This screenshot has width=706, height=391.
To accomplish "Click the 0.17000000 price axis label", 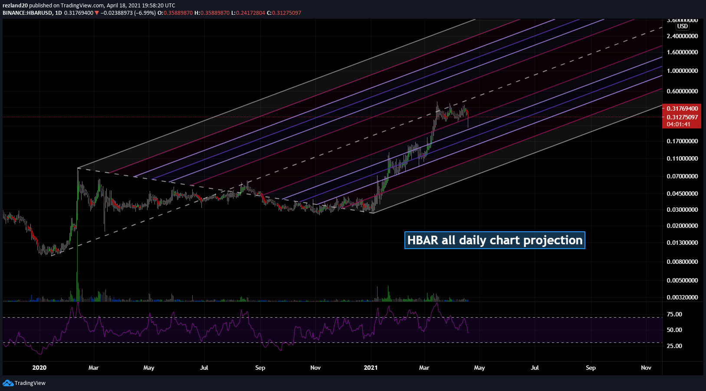I will click(682, 141).
